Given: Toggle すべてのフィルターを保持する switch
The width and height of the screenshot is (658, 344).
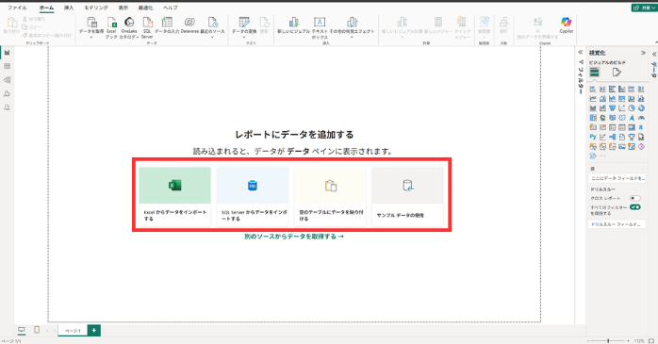Looking at the screenshot, I should 635,207.
